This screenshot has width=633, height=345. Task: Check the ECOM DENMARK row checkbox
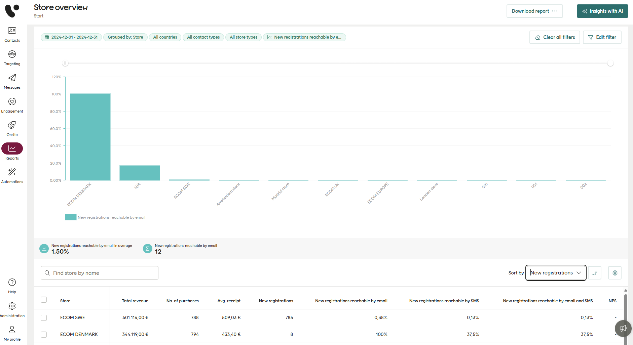pyautogui.click(x=44, y=334)
